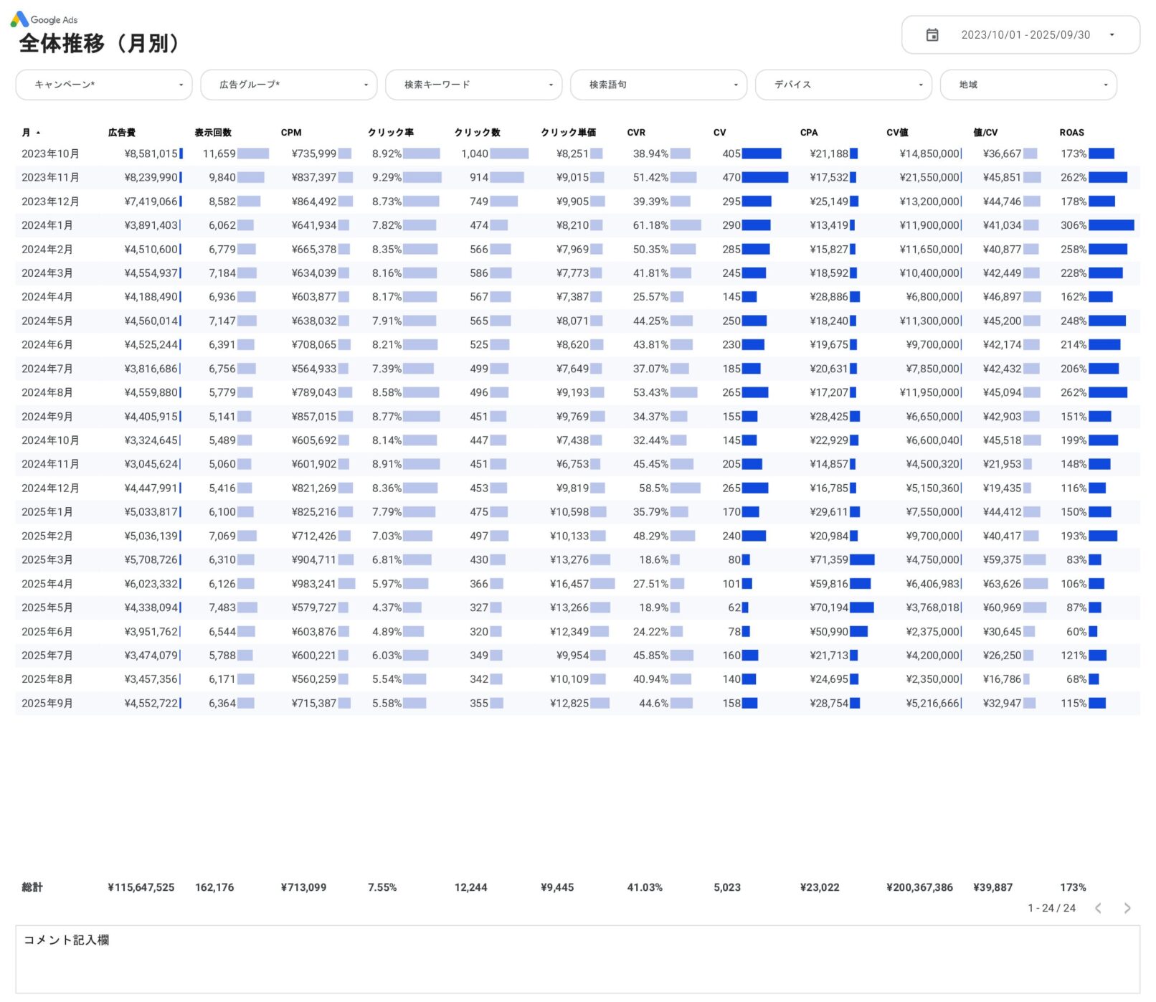Screen dimensions: 1156x1002
Task: Click the previous page chevron
Action: pyautogui.click(x=1099, y=908)
